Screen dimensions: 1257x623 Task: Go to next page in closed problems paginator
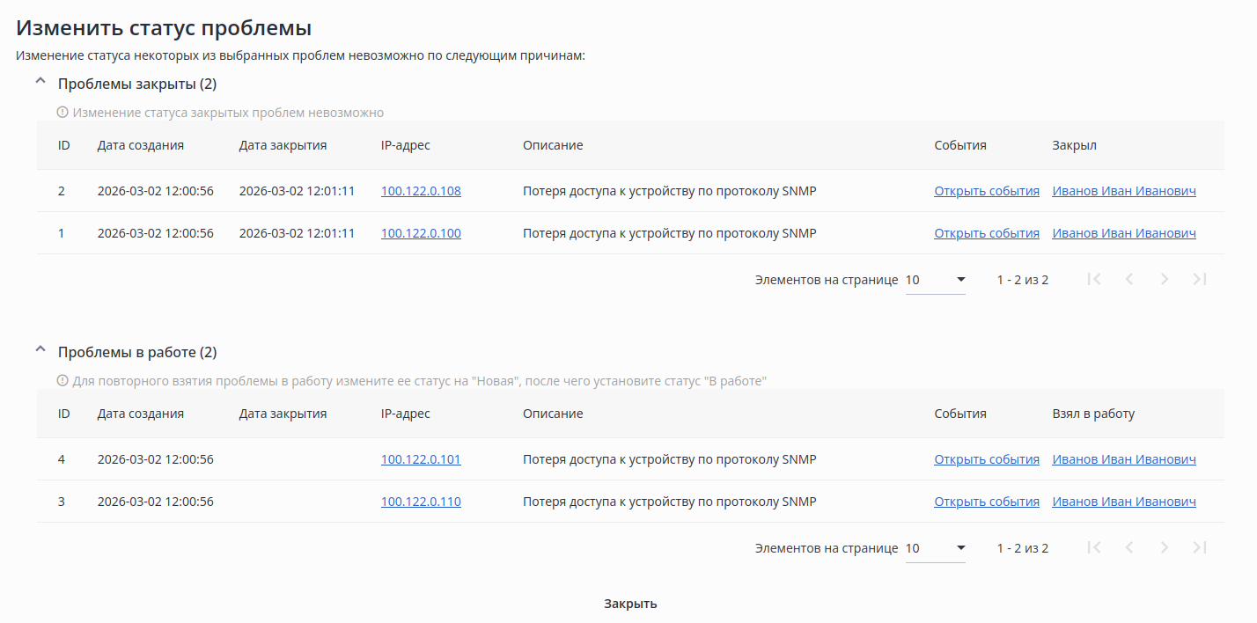pos(1165,279)
